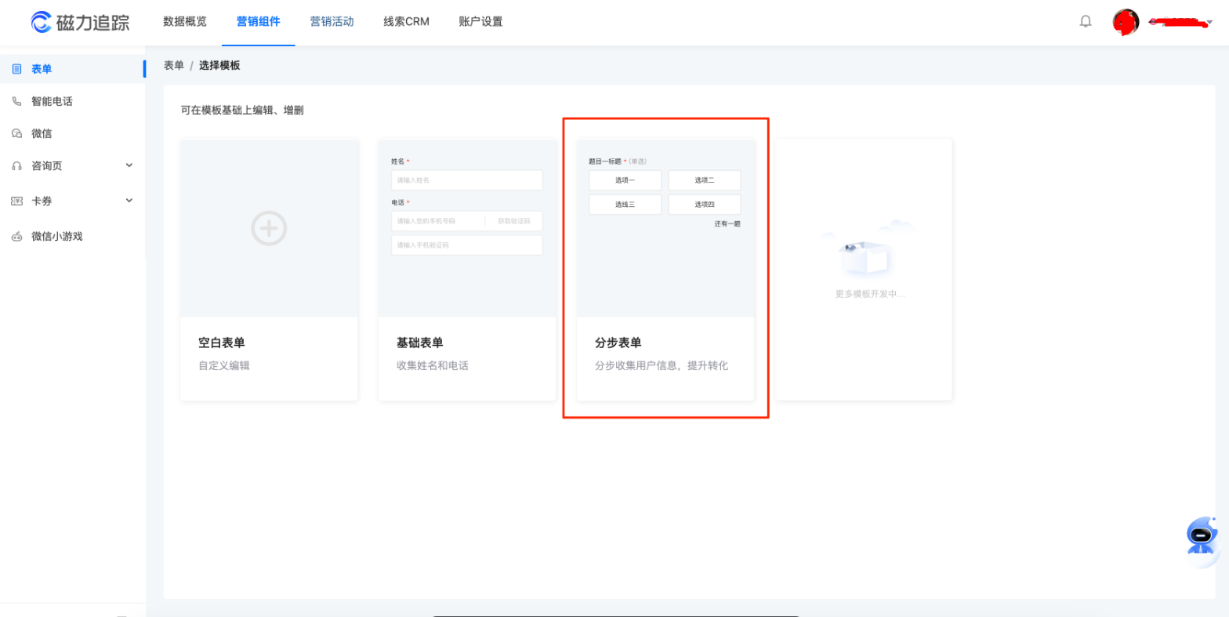Go to 数据概览 tab
Image resolution: width=1229 pixels, height=617 pixels.
[185, 22]
